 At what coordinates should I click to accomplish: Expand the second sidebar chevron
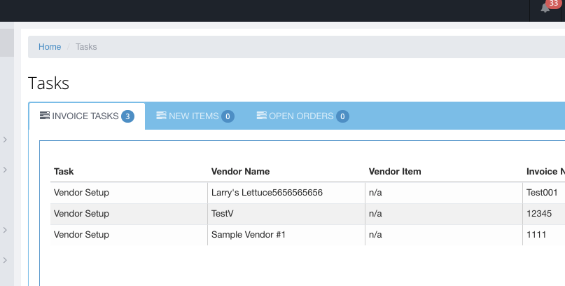5,170
